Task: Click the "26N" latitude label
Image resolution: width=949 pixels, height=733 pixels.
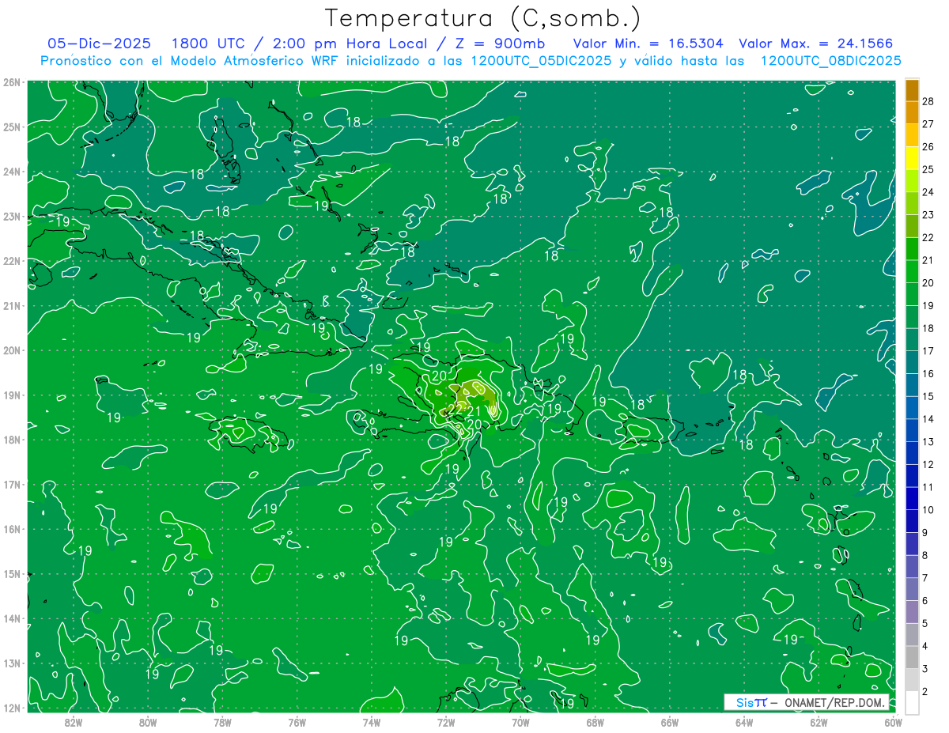Action: pos(12,82)
